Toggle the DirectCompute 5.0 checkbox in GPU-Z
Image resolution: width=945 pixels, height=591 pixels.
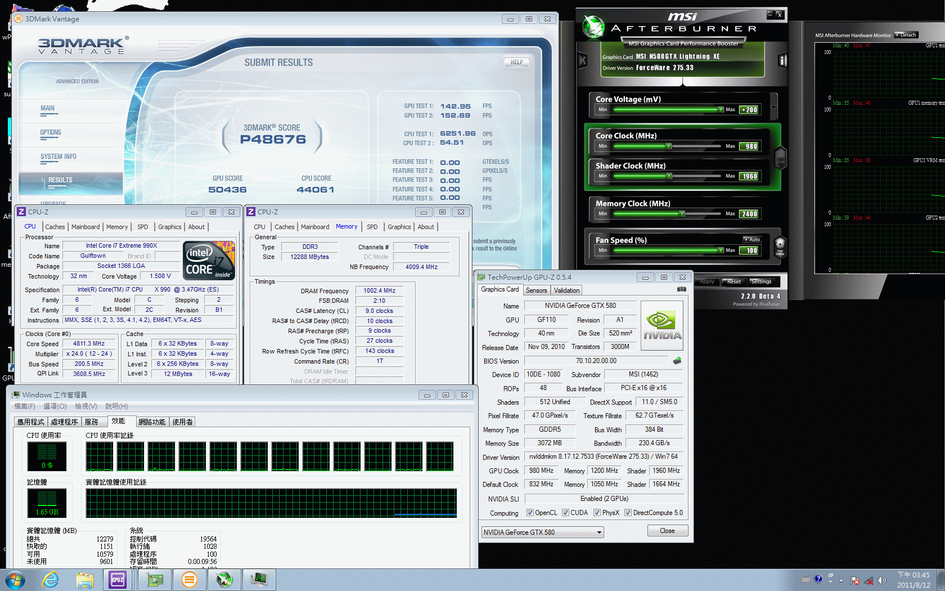[x=628, y=513]
